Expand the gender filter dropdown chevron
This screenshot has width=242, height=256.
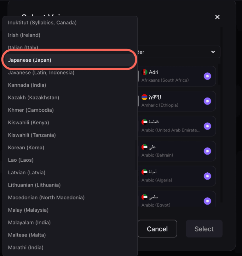pyautogui.click(x=213, y=52)
